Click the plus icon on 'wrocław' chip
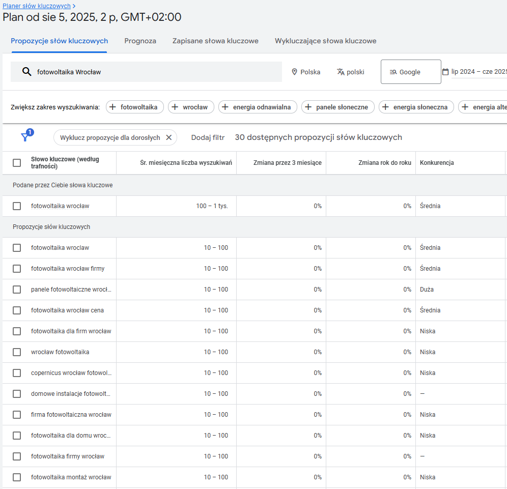This screenshot has height=489, width=507. 175,107
